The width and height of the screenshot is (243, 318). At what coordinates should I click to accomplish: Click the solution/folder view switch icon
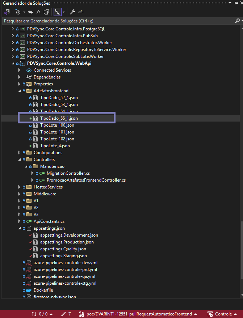[6, 12]
